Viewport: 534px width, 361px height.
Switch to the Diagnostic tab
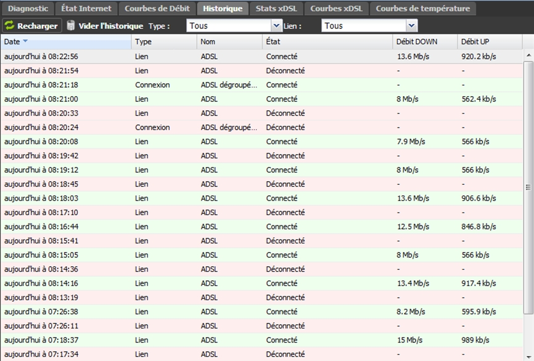28,9
